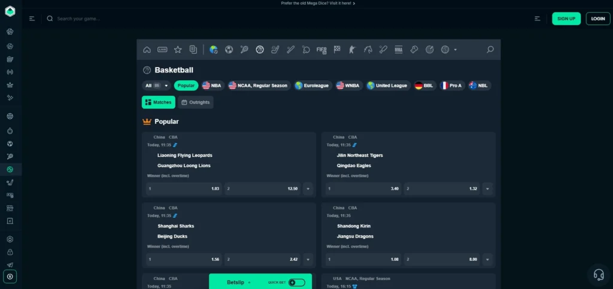613x289 pixels.
Task: Open sportsbook search magnifier icon
Action: [490, 50]
